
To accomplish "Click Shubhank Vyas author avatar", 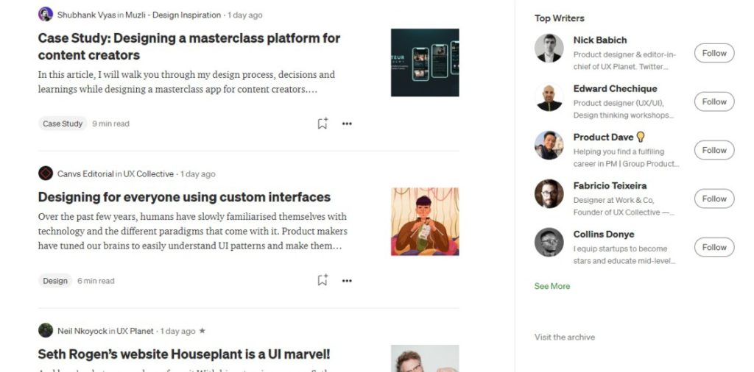I will point(46,15).
